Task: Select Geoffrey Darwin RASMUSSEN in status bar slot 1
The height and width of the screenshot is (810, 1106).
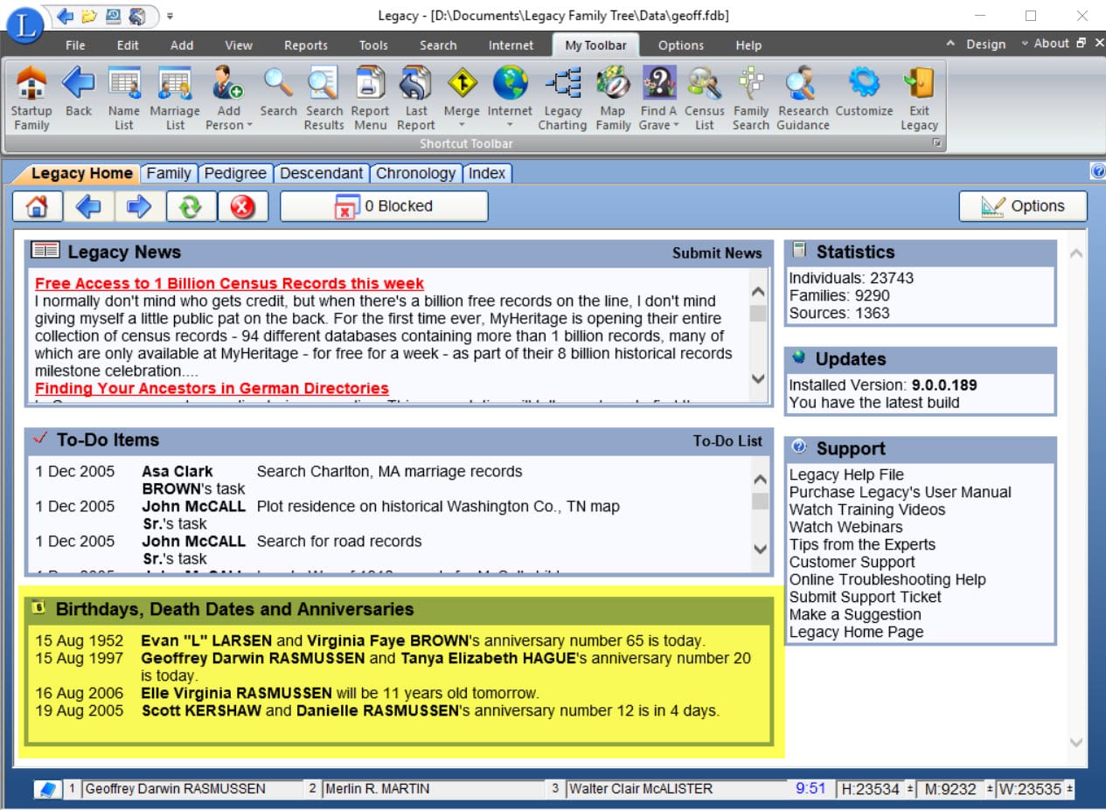Action: tap(190, 789)
